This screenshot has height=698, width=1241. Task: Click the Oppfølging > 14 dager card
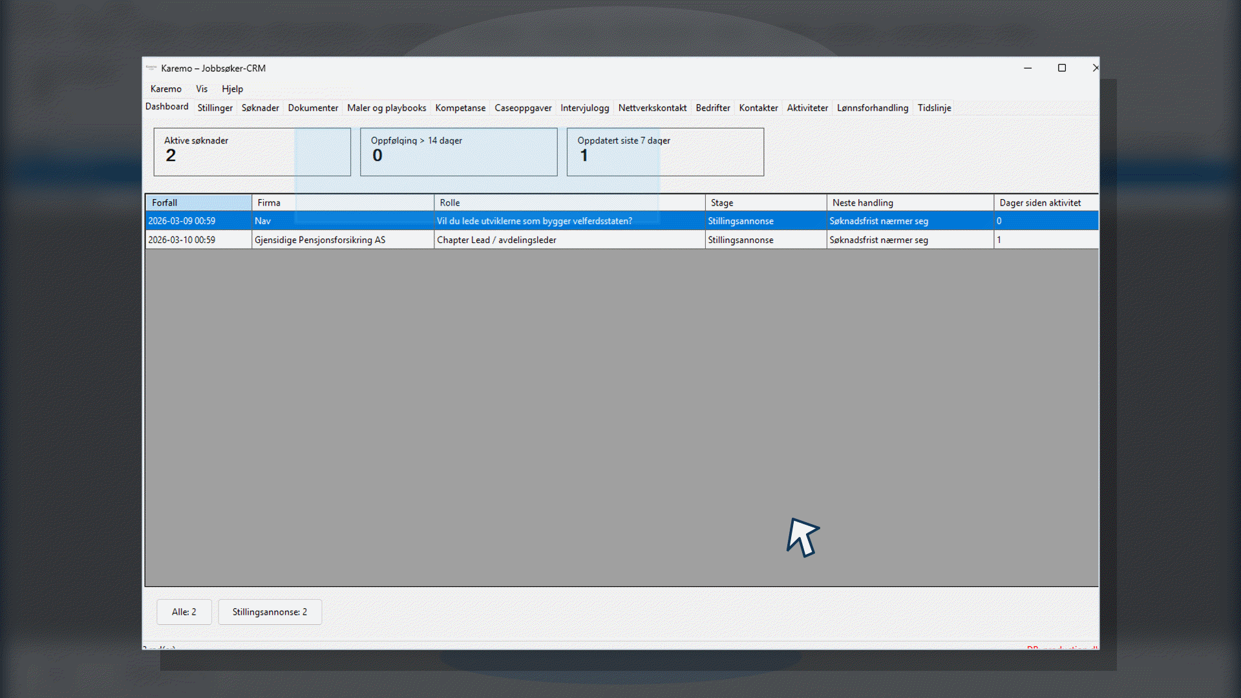[459, 152]
